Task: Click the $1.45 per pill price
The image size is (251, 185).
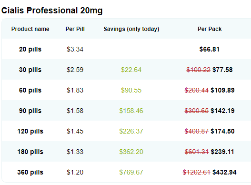Action: (75, 131)
